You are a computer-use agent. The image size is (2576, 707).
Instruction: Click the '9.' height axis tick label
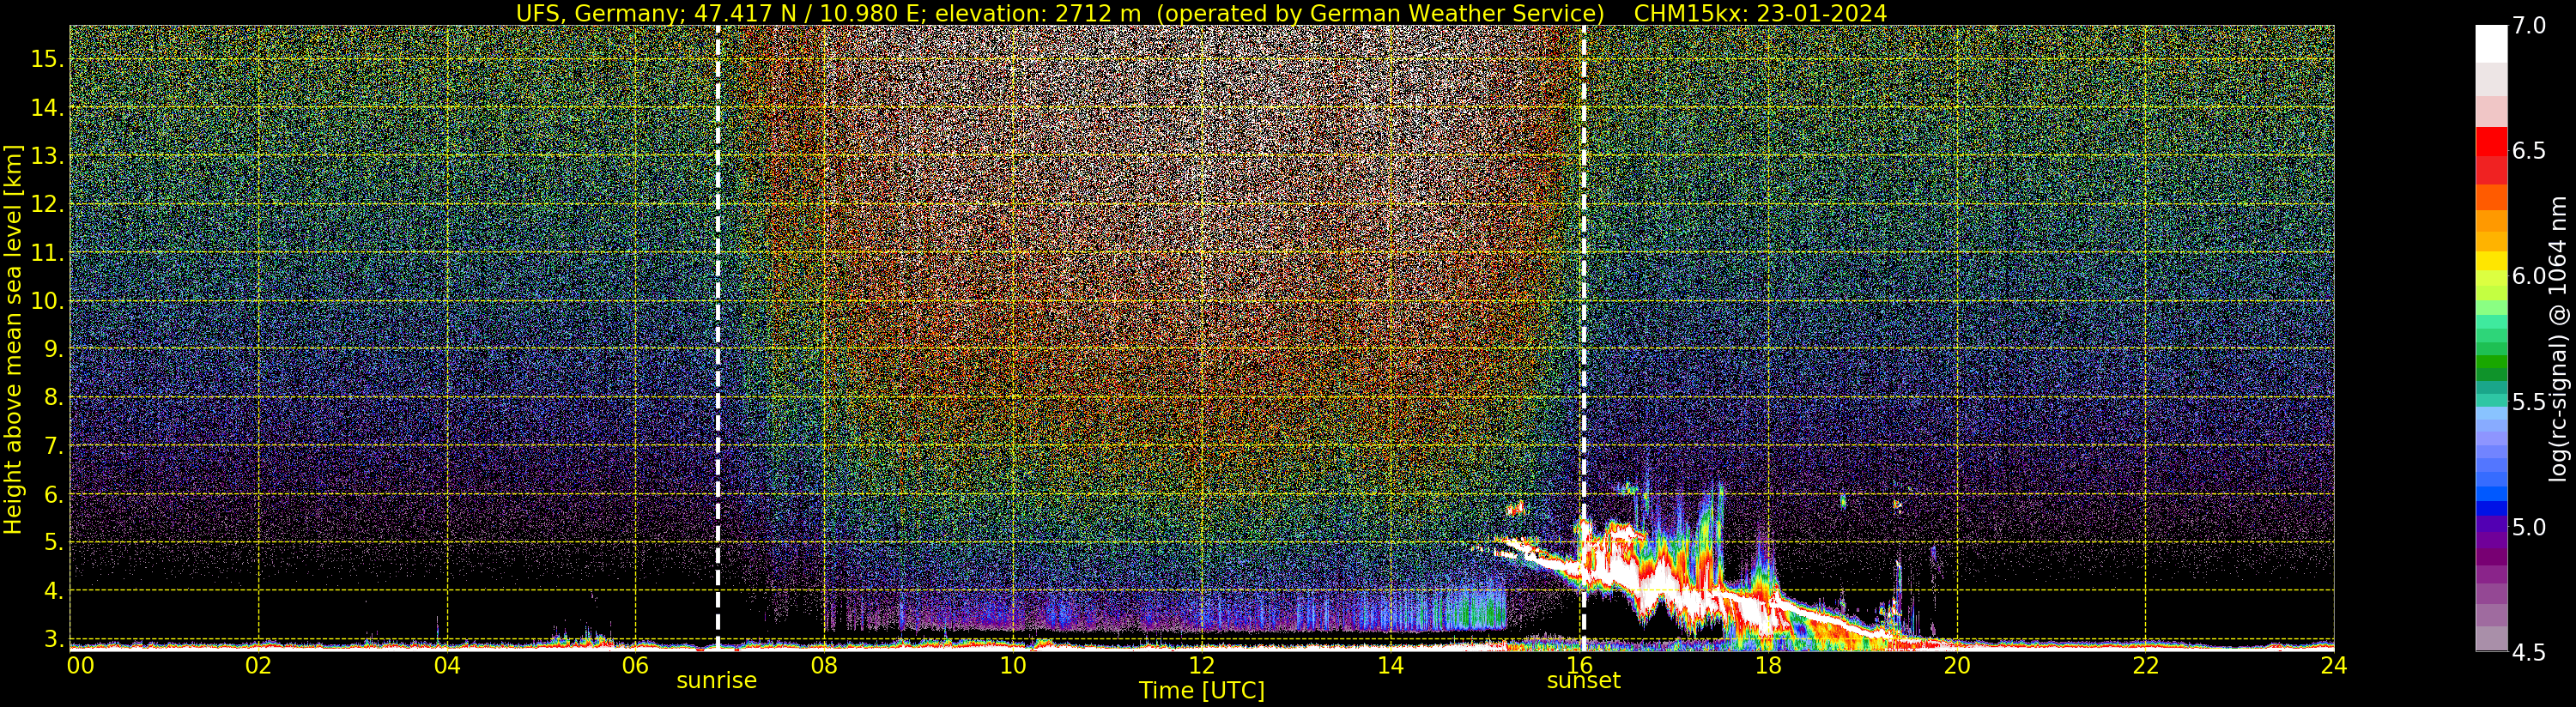[54, 349]
